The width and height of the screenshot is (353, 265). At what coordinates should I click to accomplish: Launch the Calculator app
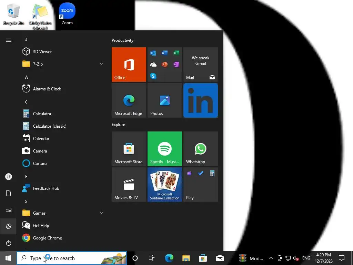tap(63, 114)
